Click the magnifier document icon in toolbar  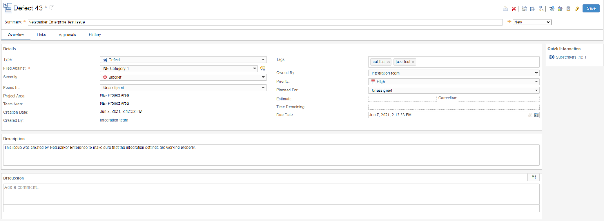click(x=524, y=9)
